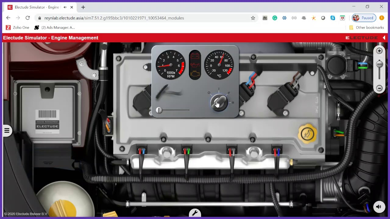Zoom out with the minus magnifier button
Image resolution: width=390 pixels, height=219 pixels.
[x=379, y=88]
